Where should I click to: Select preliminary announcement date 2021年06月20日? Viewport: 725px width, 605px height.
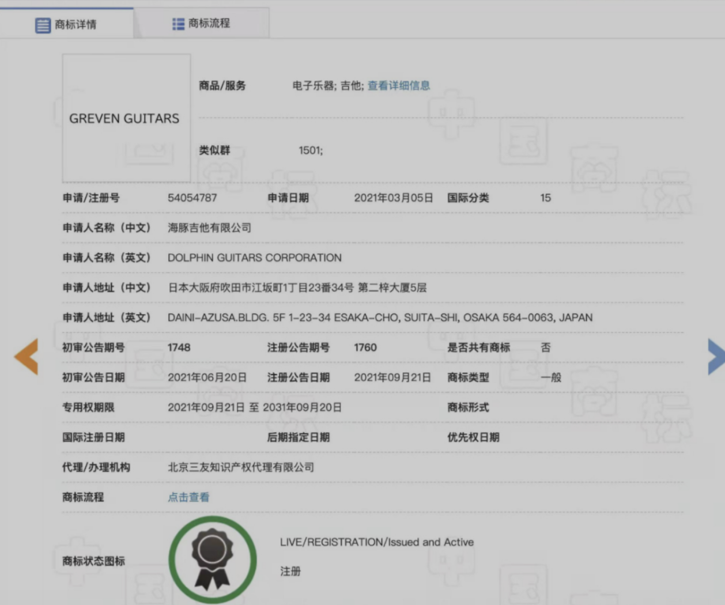click(x=207, y=378)
